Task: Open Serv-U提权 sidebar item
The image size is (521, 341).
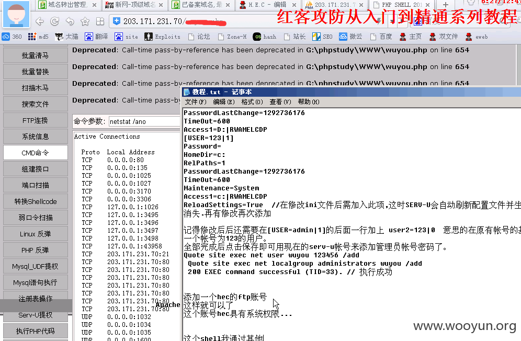Action: click(36, 315)
